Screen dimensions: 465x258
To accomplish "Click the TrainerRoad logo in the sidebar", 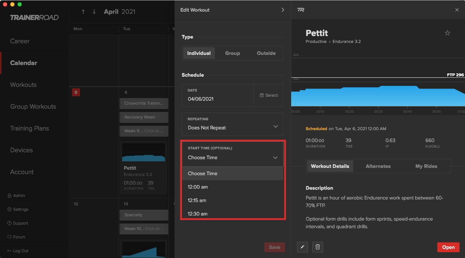I will point(34,17).
